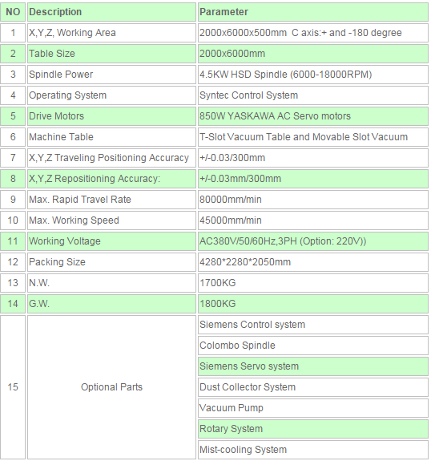Viewport: 431px width, 461px height.
Task: Select the 'Packing Size' cell
Action: coord(111,262)
